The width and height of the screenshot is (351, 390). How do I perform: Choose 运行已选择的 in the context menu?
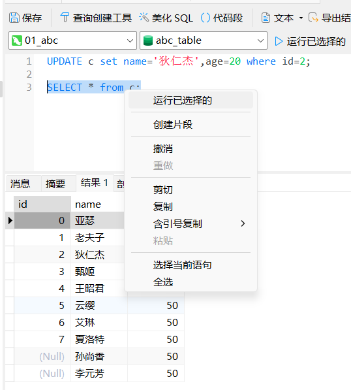coord(191,100)
